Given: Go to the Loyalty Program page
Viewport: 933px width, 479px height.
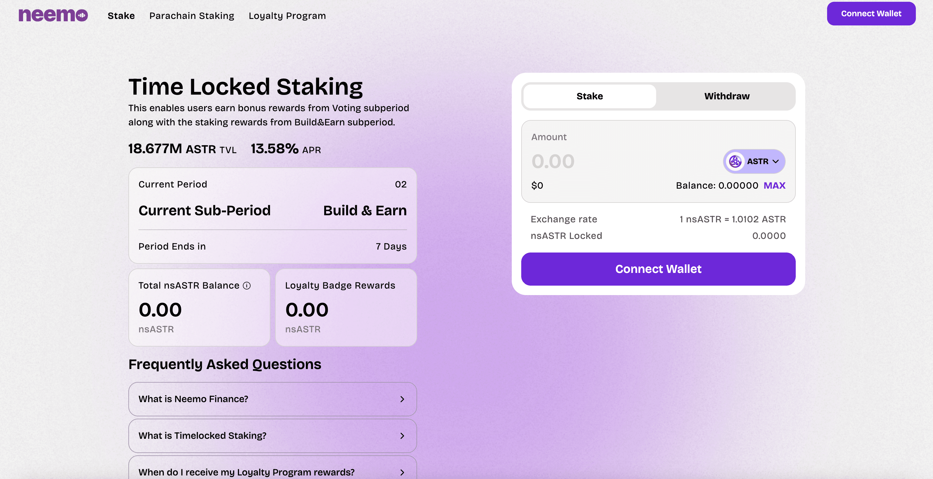Looking at the screenshot, I should [287, 16].
